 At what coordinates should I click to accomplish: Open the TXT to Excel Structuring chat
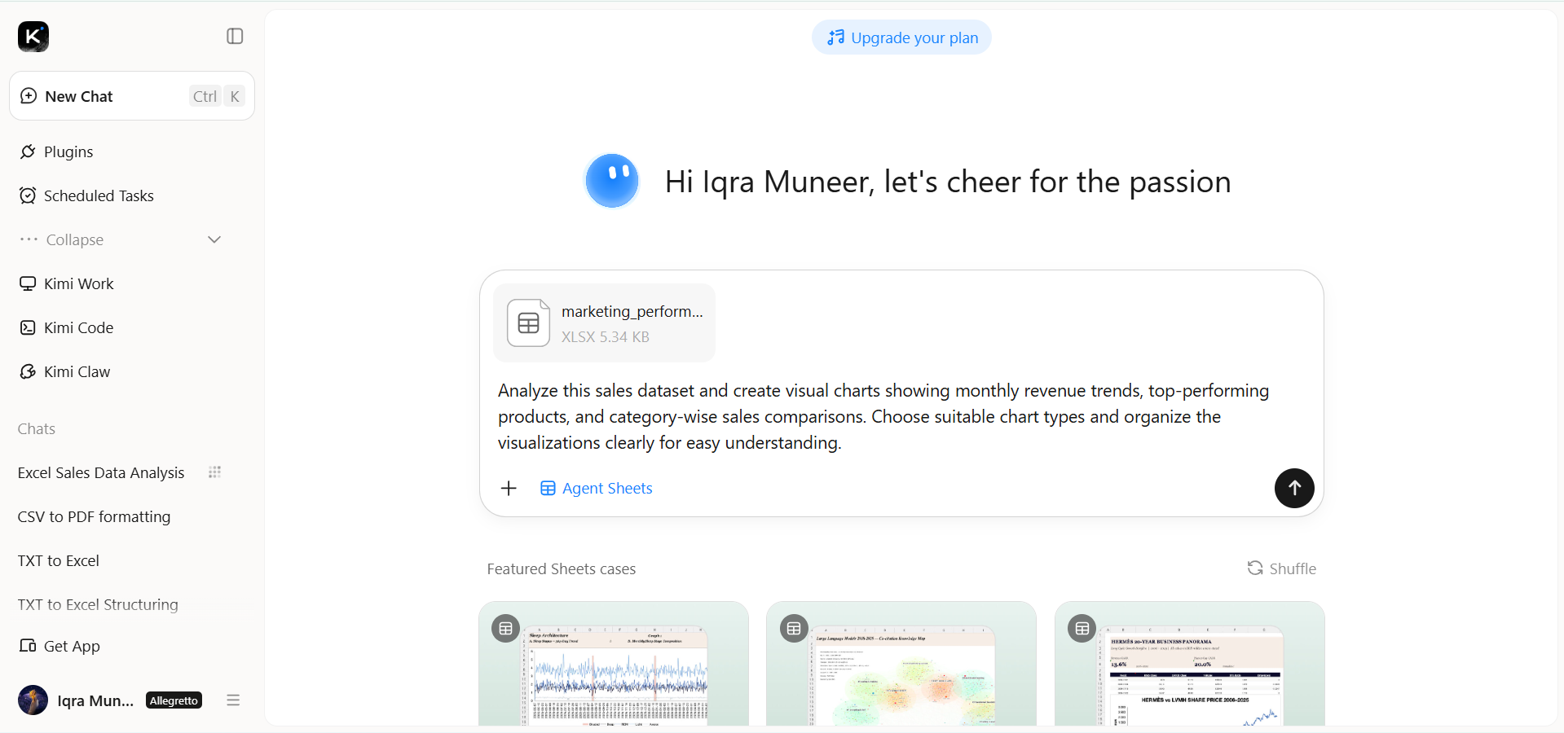[98, 604]
